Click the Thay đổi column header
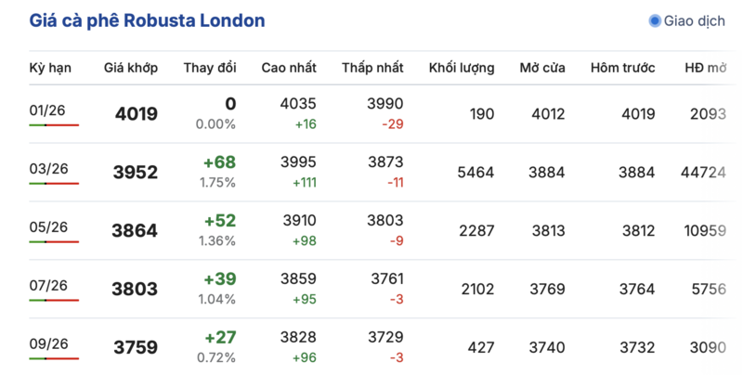 click(209, 68)
